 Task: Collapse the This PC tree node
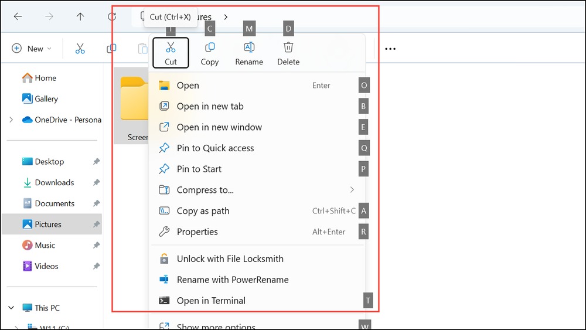pos(11,308)
